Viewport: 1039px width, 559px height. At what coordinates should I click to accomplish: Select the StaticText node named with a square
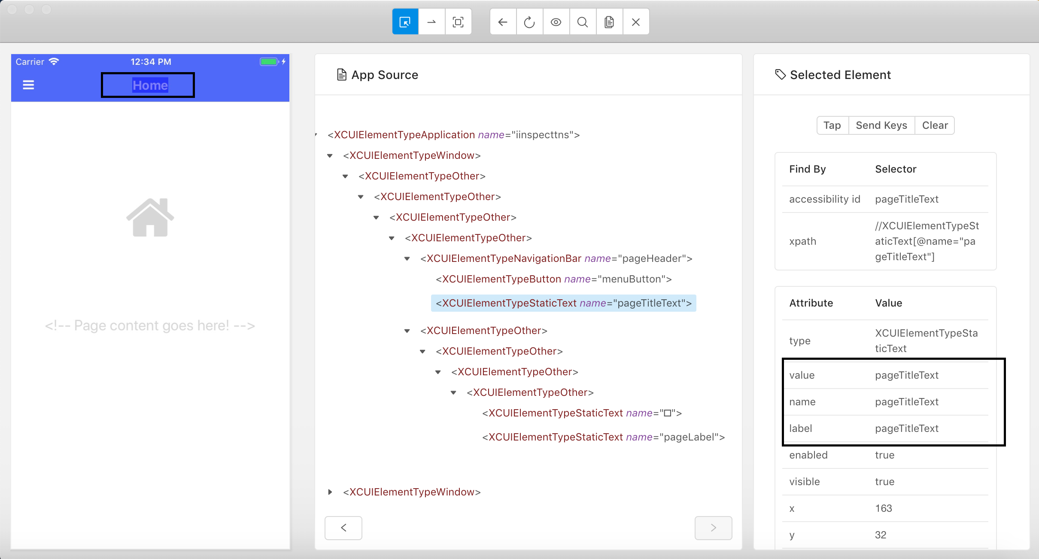point(582,413)
